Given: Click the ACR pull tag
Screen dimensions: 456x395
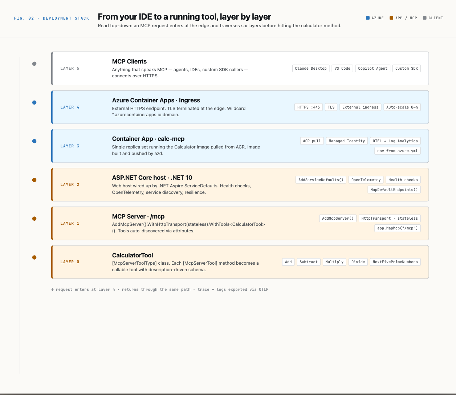Looking at the screenshot, I should pos(312,141).
